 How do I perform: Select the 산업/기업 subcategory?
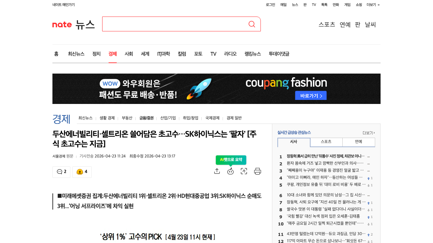point(168,118)
